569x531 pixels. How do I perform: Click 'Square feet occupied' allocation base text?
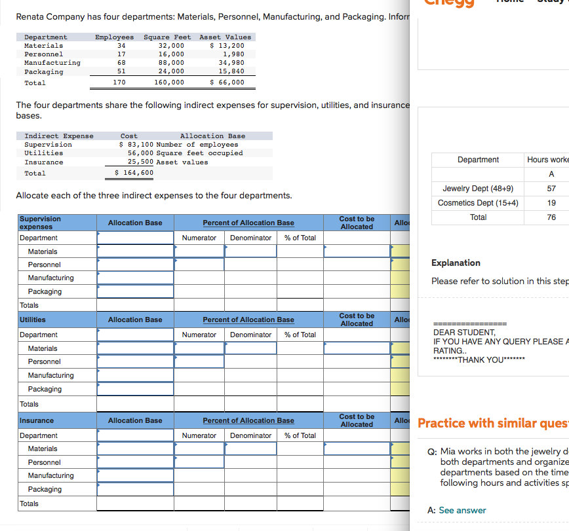click(x=199, y=153)
